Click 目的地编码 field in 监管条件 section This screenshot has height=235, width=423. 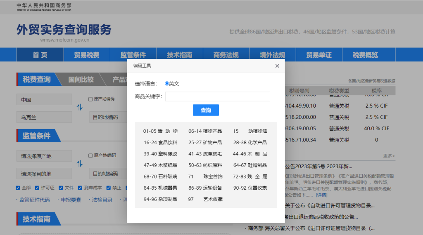pos(108,174)
